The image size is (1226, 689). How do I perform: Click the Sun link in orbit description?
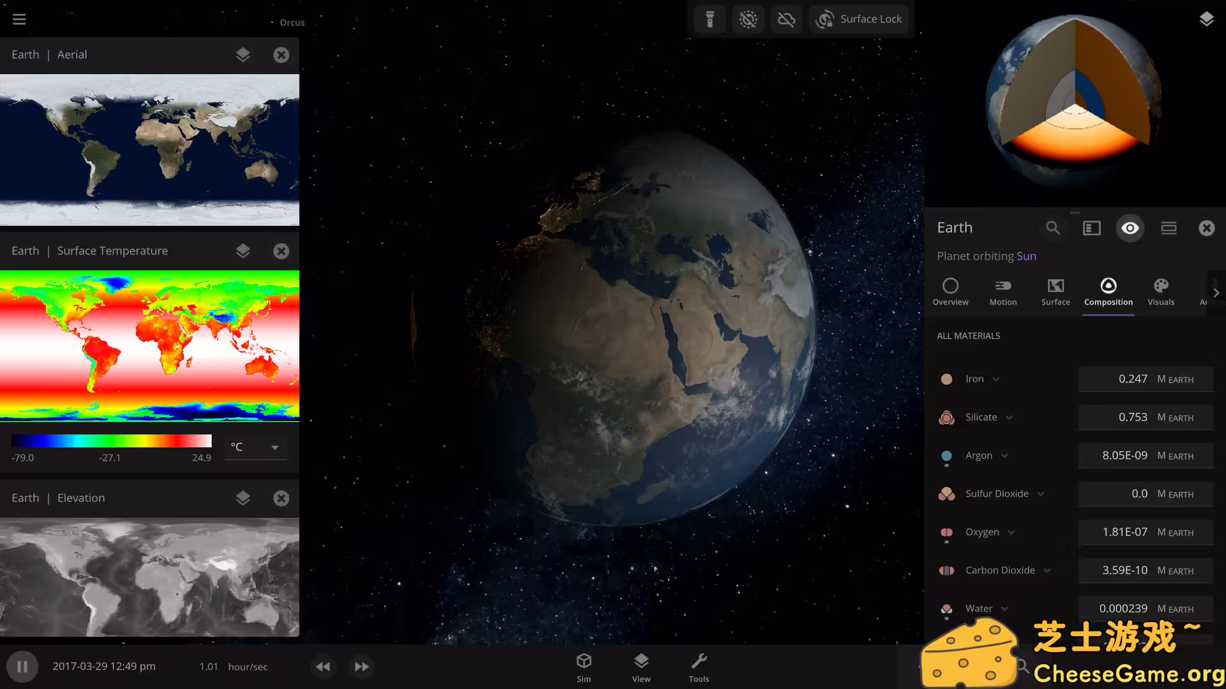click(1026, 256)
